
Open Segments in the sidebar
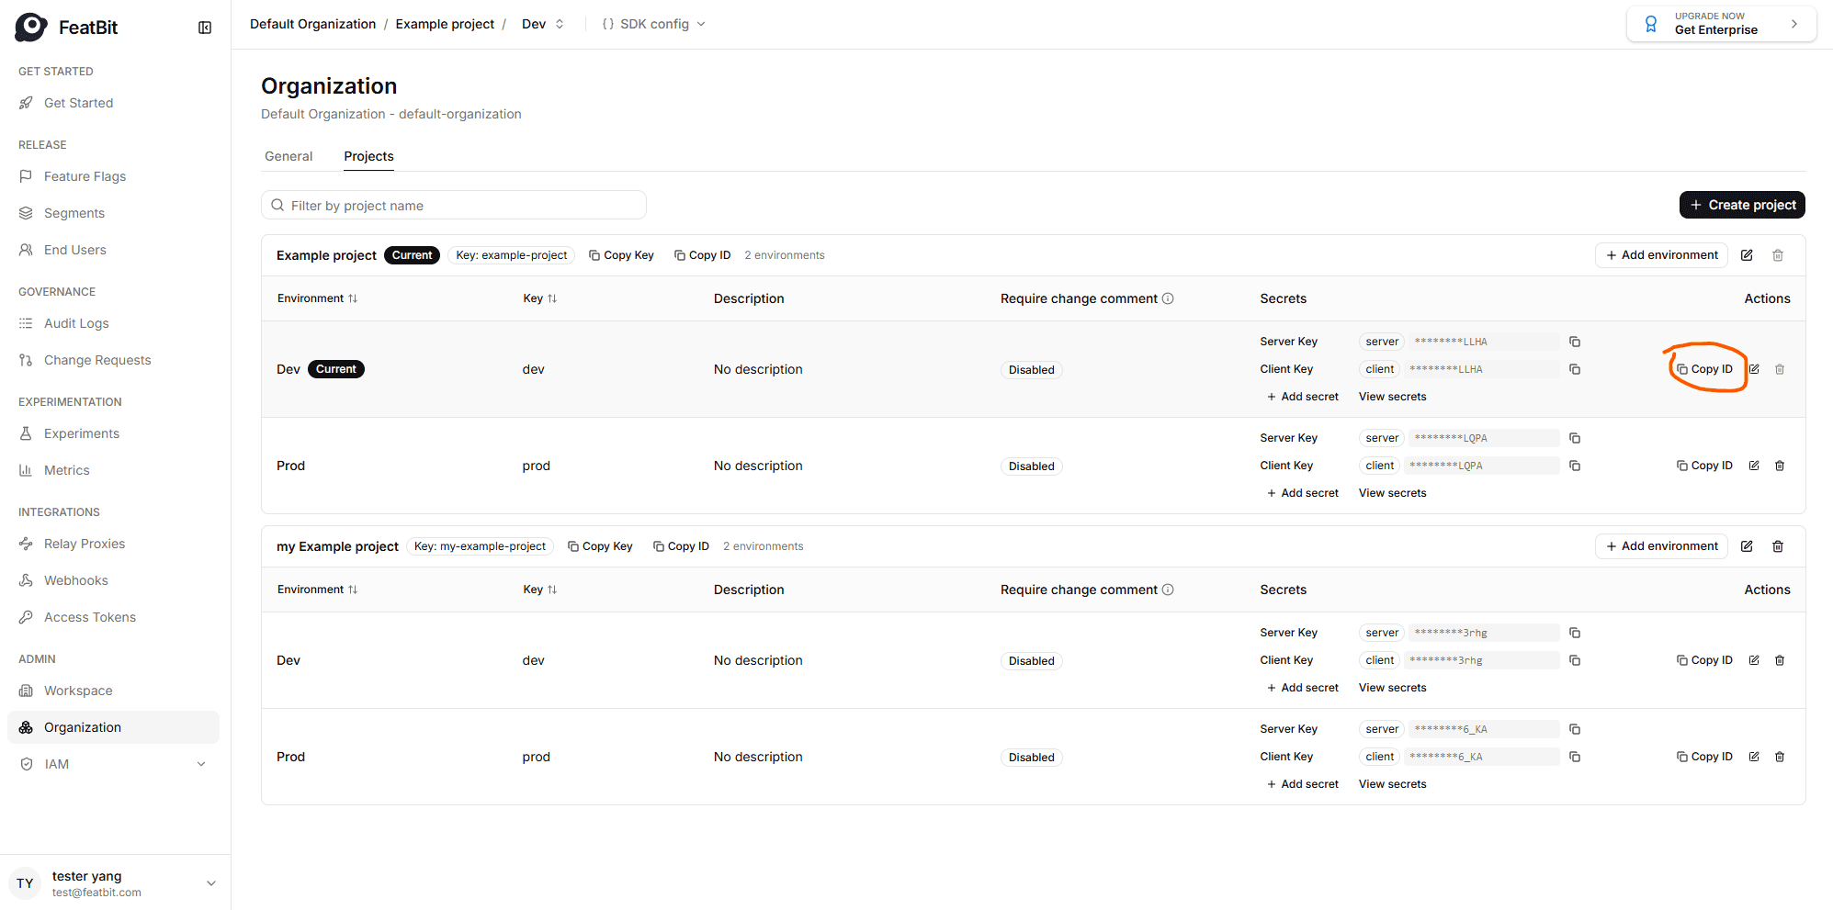pyautogui.click(x=114, y=213)
